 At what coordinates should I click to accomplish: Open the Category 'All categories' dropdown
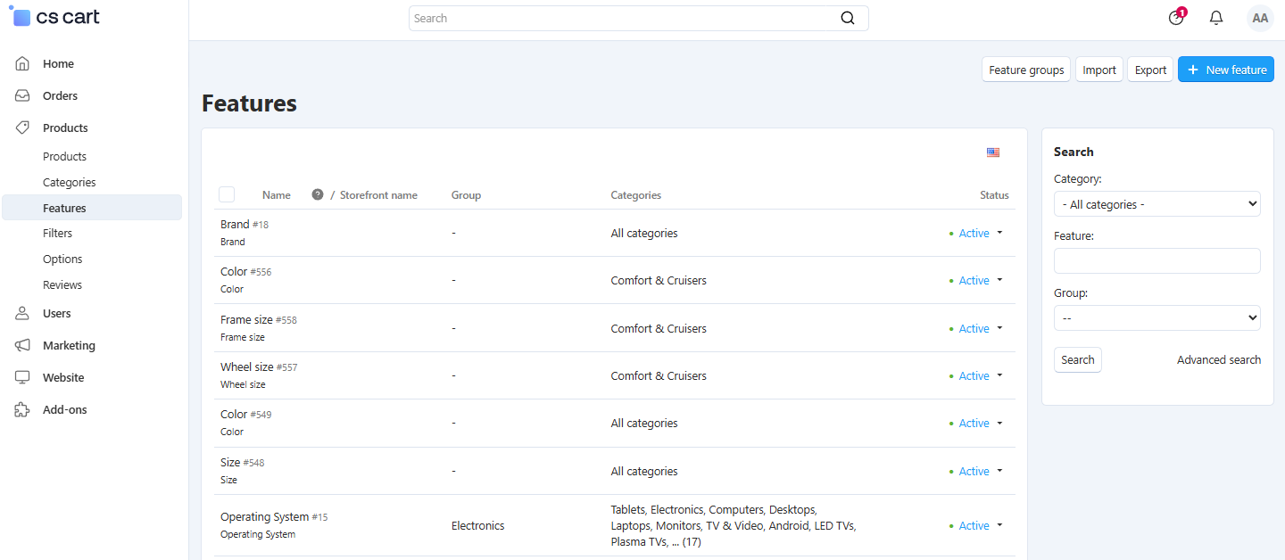pyautogui.click(x=1156, y=204)
